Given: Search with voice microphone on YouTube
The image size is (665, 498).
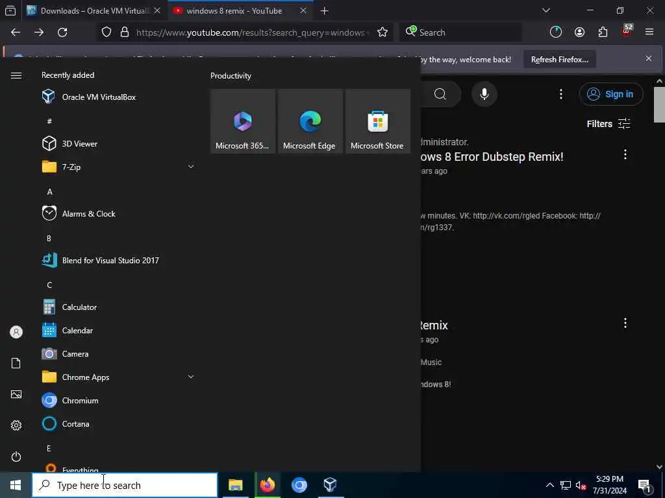Looking at the screenshot, I should pyautogui.click(x=484, y=94).
